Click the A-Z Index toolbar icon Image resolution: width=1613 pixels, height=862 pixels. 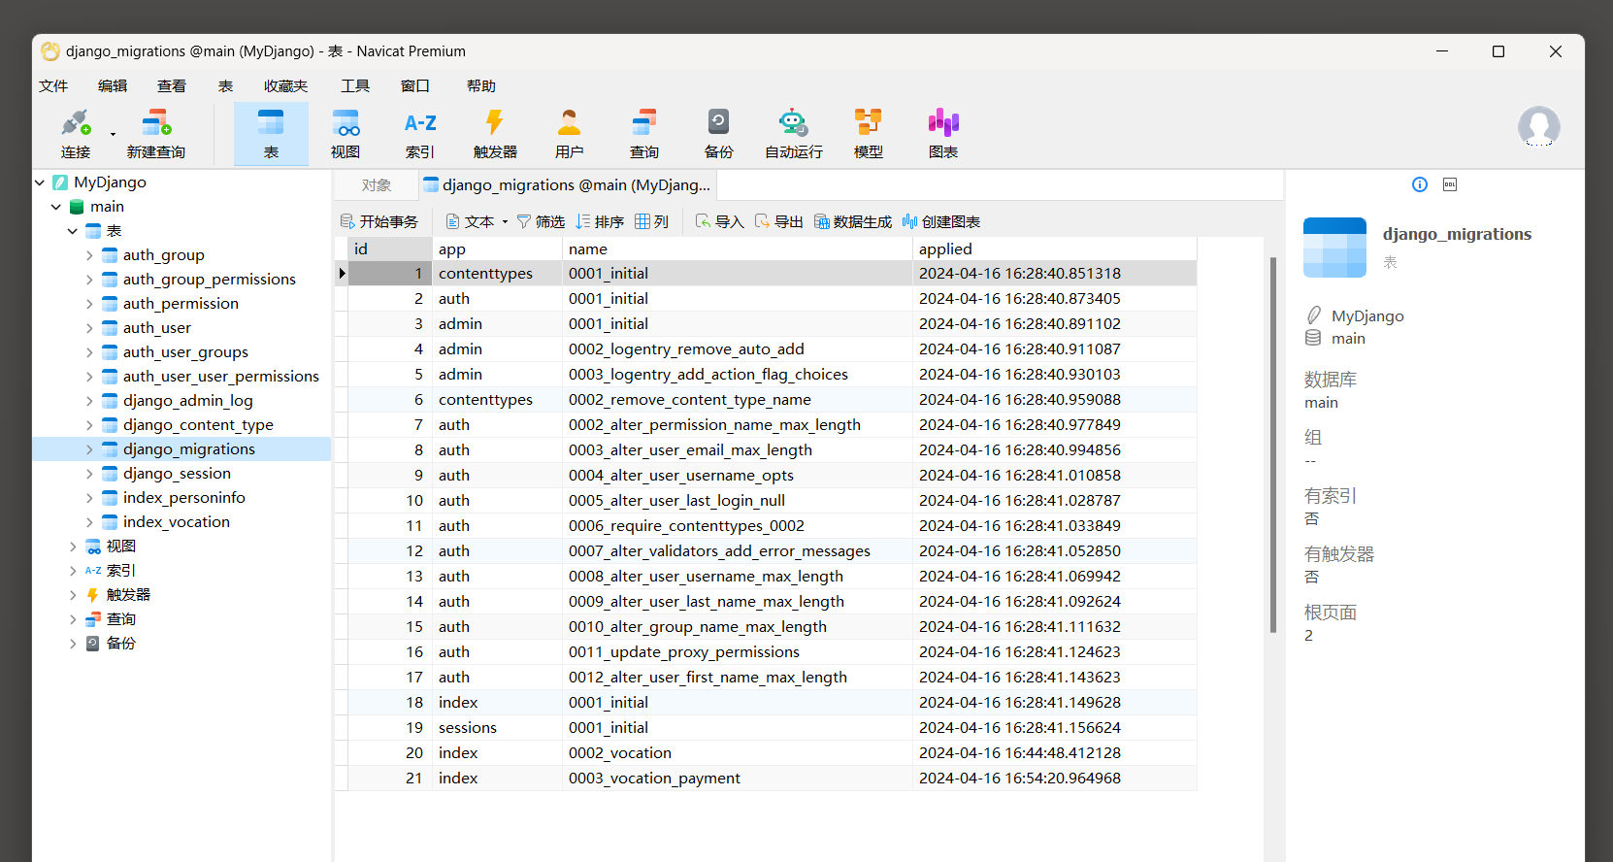tap(420, 134)
